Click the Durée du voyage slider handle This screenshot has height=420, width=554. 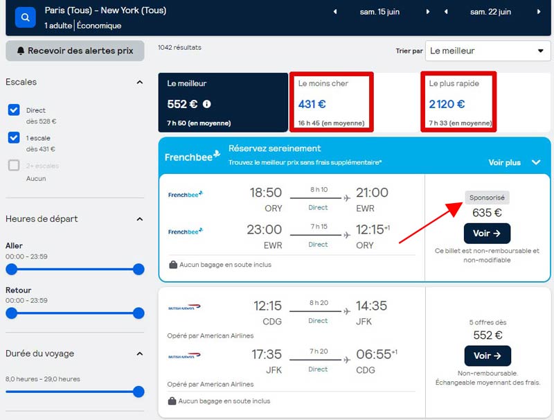click(138, 392)
